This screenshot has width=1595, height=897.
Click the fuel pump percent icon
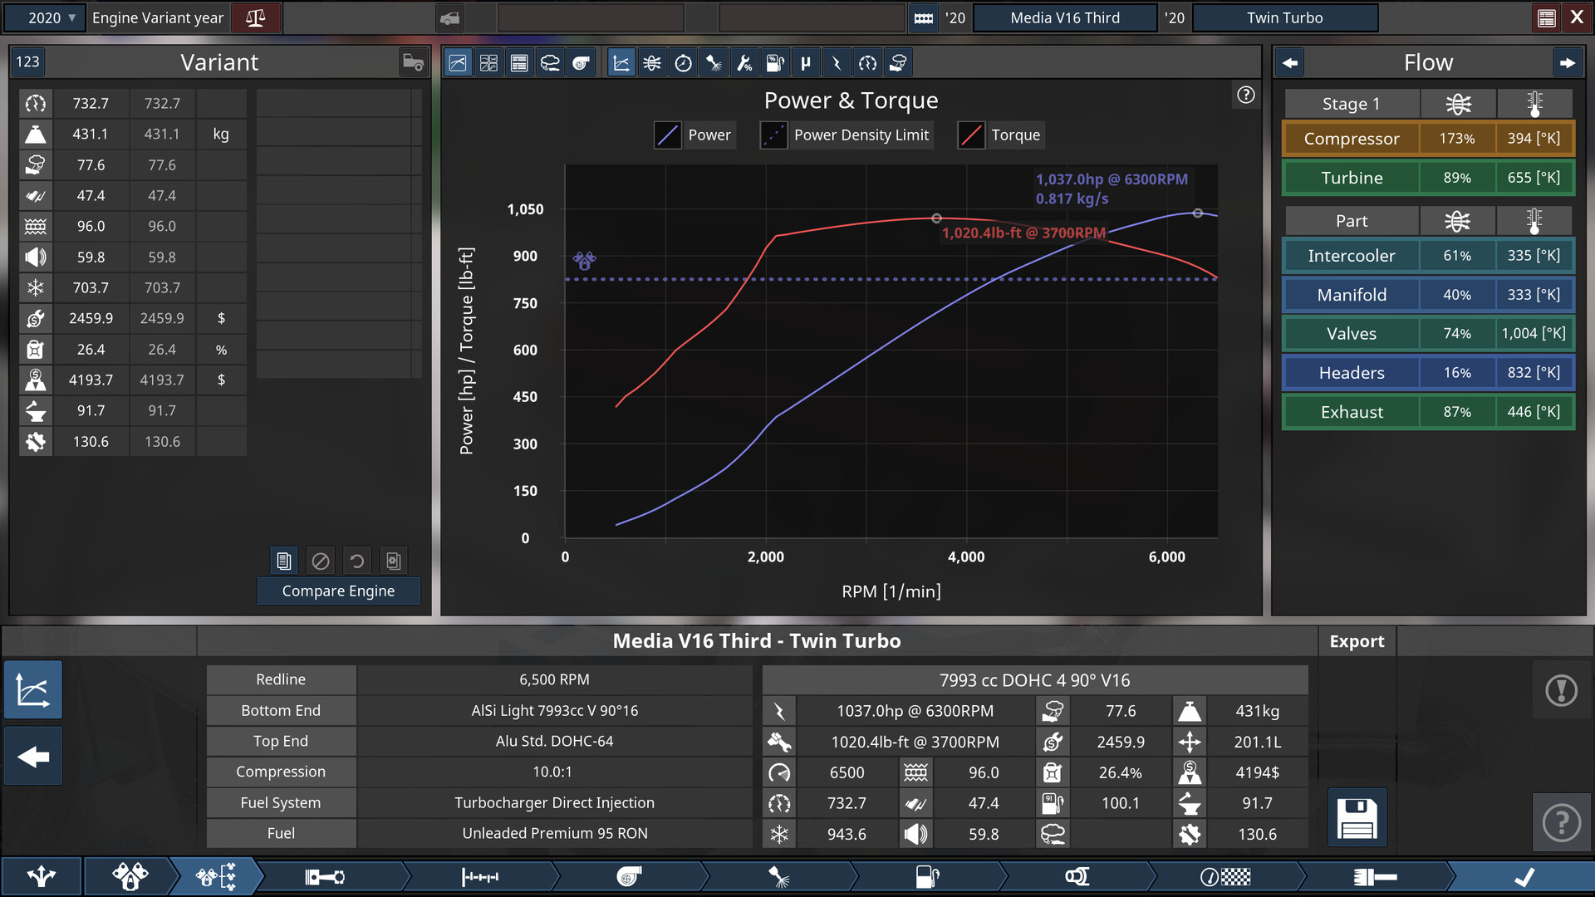pos(774,63)
